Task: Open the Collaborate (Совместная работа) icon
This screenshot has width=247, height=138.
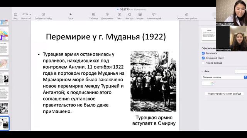Action: coord(187,15)
